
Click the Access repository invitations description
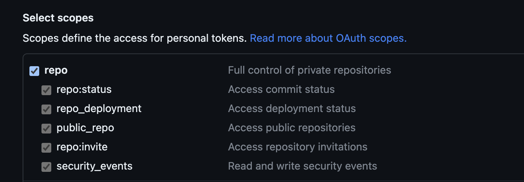click(x=298, y=147)
